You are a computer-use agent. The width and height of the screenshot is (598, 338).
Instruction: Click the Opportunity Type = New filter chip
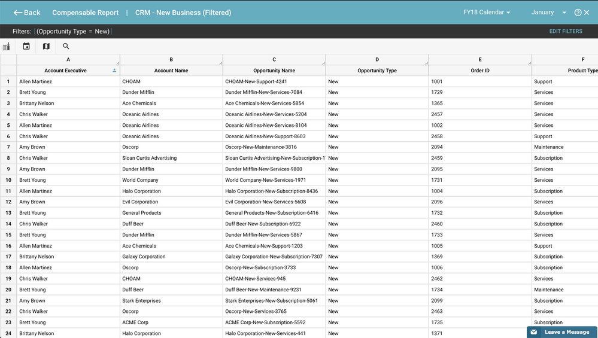tap(73, 31)
